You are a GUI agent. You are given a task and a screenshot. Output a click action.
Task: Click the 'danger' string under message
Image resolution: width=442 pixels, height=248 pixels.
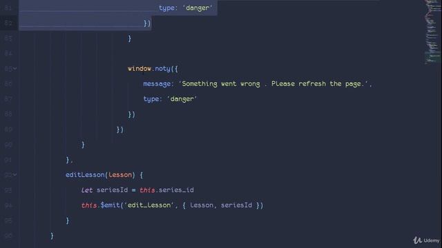pyautogui.click(x=182, y=99)
